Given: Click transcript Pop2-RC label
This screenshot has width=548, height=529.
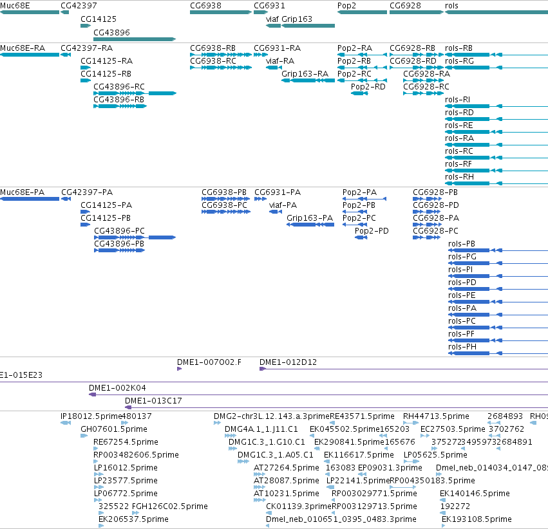Looking at the screenshot, I should (354, 74).
